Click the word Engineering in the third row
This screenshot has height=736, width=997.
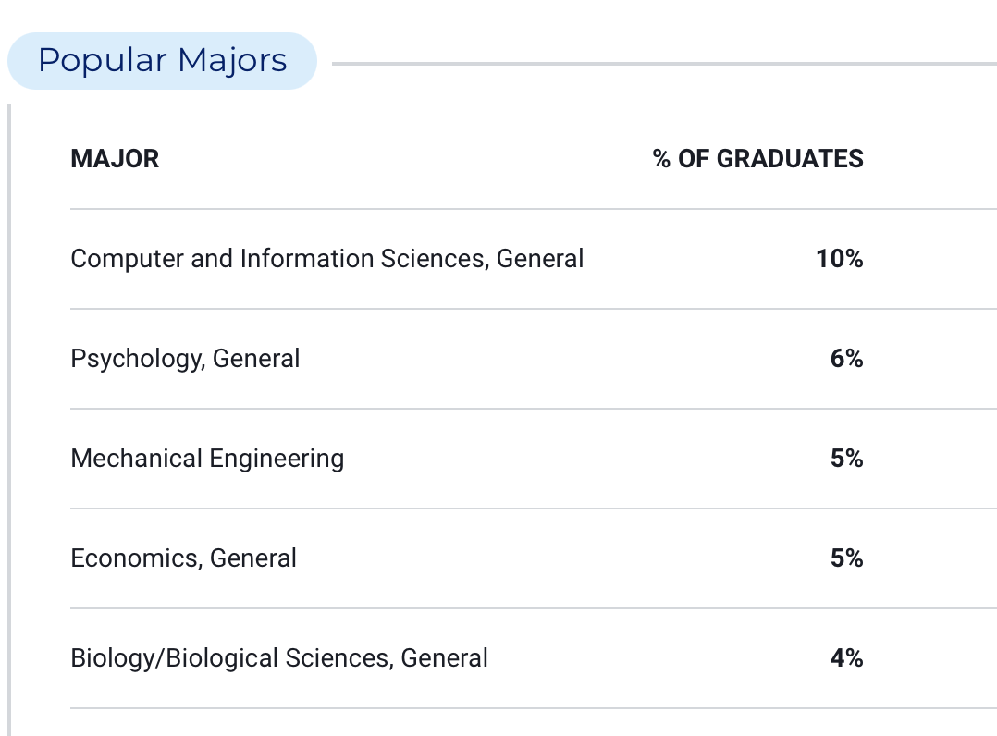pyautogui.click(x=277, y=459)
